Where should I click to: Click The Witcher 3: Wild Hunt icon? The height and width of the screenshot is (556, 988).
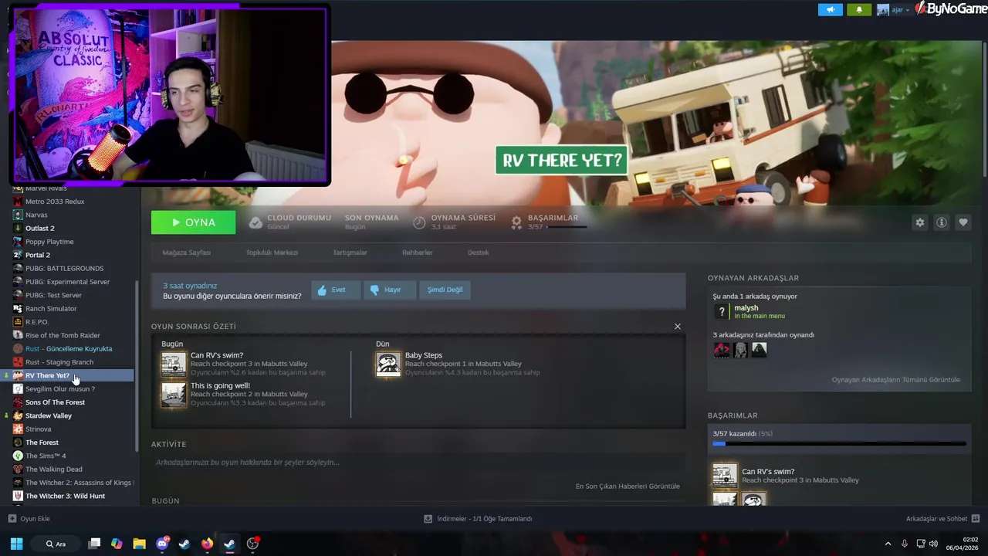tap(18, 496)
